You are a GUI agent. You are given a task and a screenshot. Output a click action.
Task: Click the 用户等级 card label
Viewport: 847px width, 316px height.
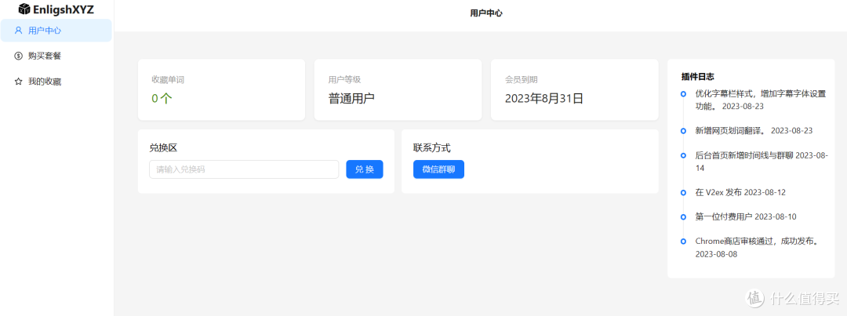[344, 79]
